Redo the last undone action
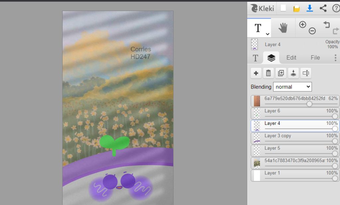340x205 pixels. pyautogui.click(x=336, y=31)
